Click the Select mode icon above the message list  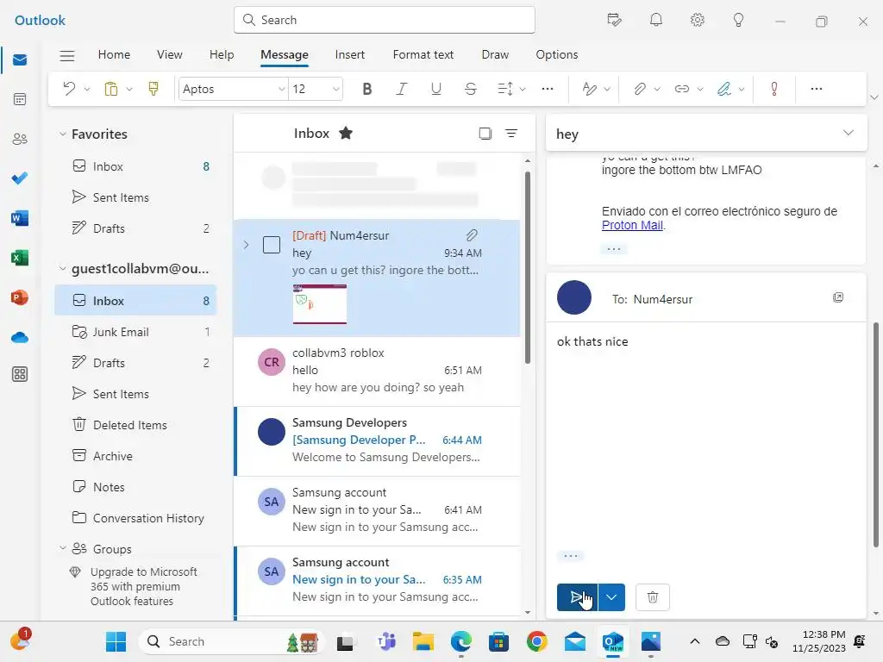point(485,134)
